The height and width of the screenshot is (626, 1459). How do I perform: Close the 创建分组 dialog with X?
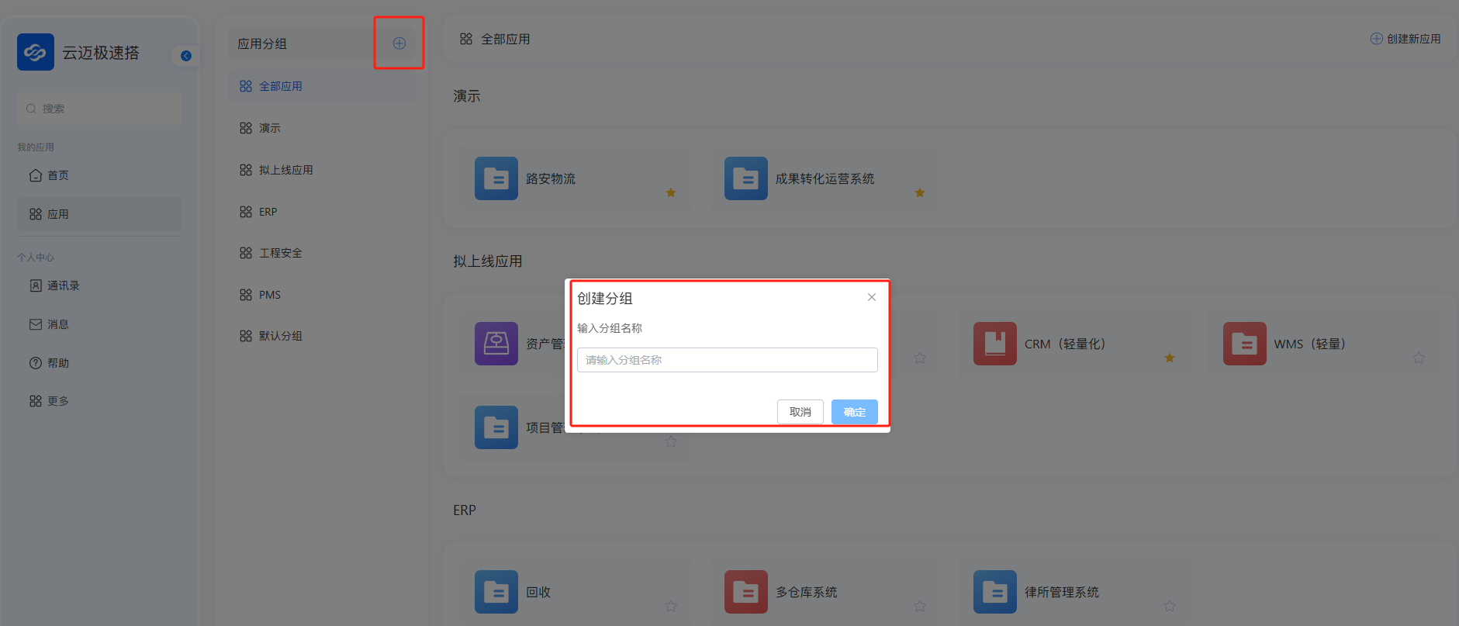(871, 297)
